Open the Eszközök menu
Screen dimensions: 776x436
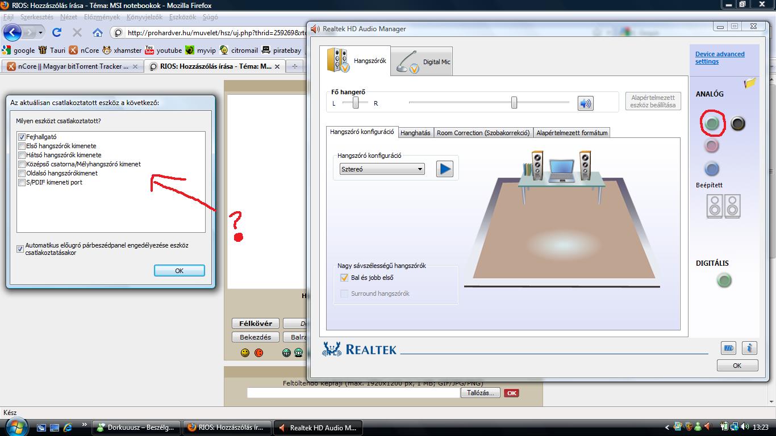(182, 17)
